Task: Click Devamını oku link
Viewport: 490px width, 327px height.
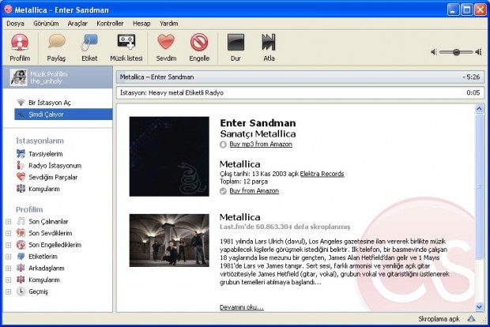Action: click(242, 307)
